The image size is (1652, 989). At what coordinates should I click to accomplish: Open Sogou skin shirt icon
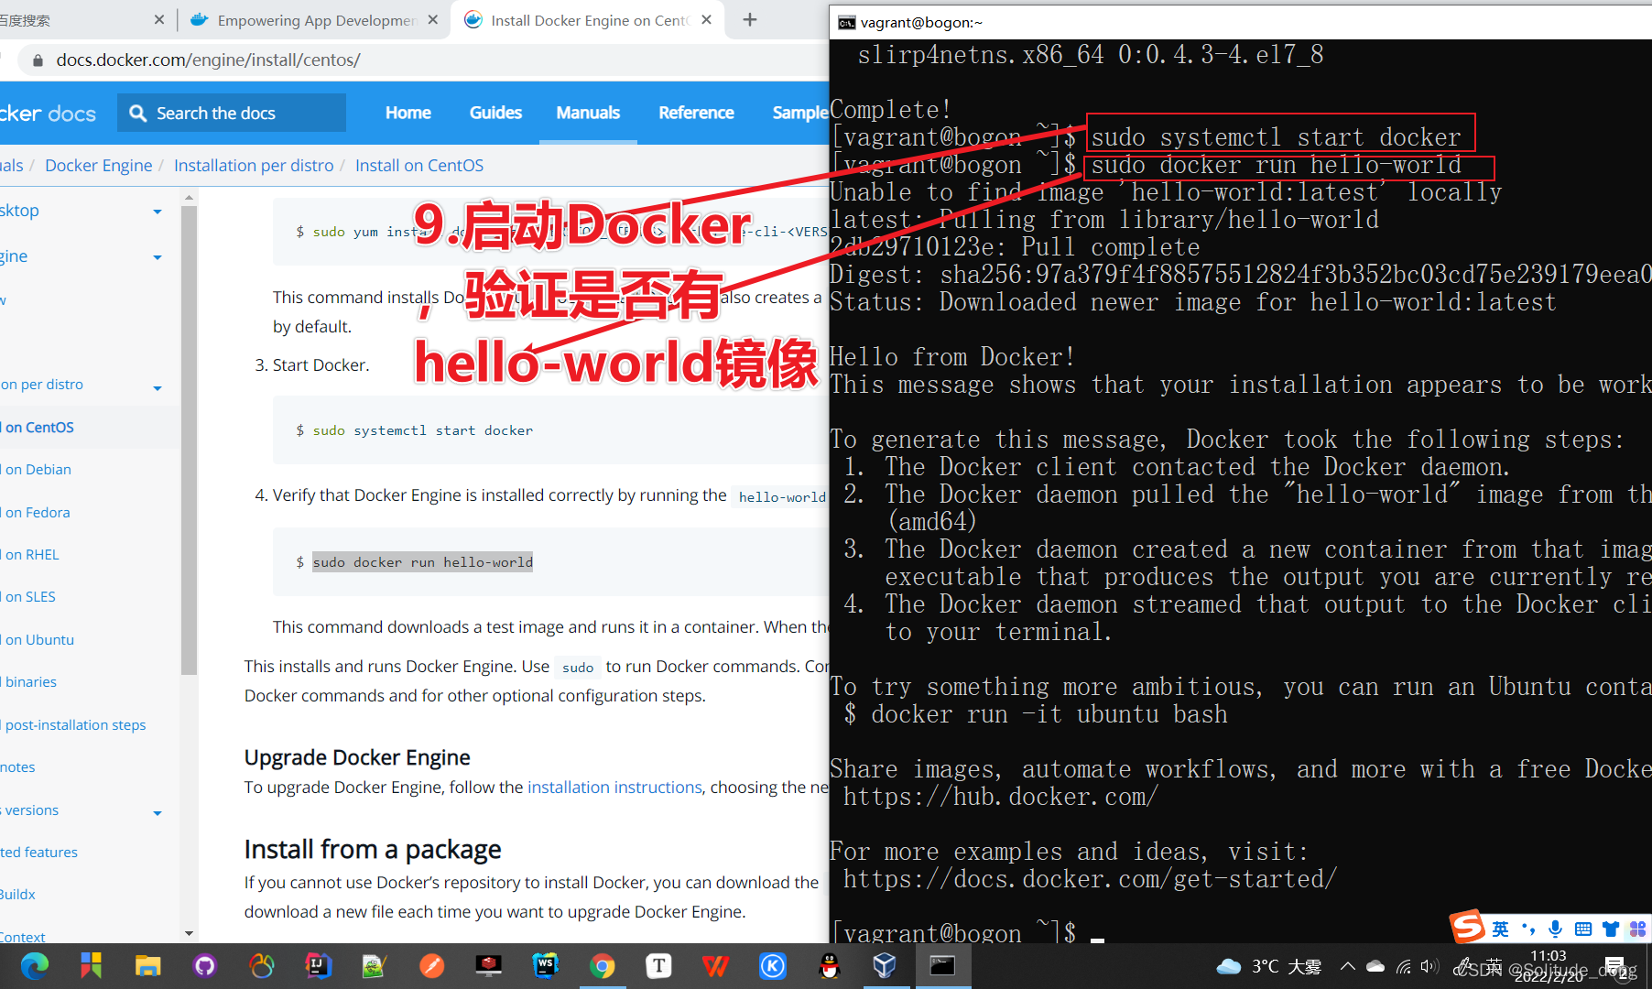coord(1610,929)
